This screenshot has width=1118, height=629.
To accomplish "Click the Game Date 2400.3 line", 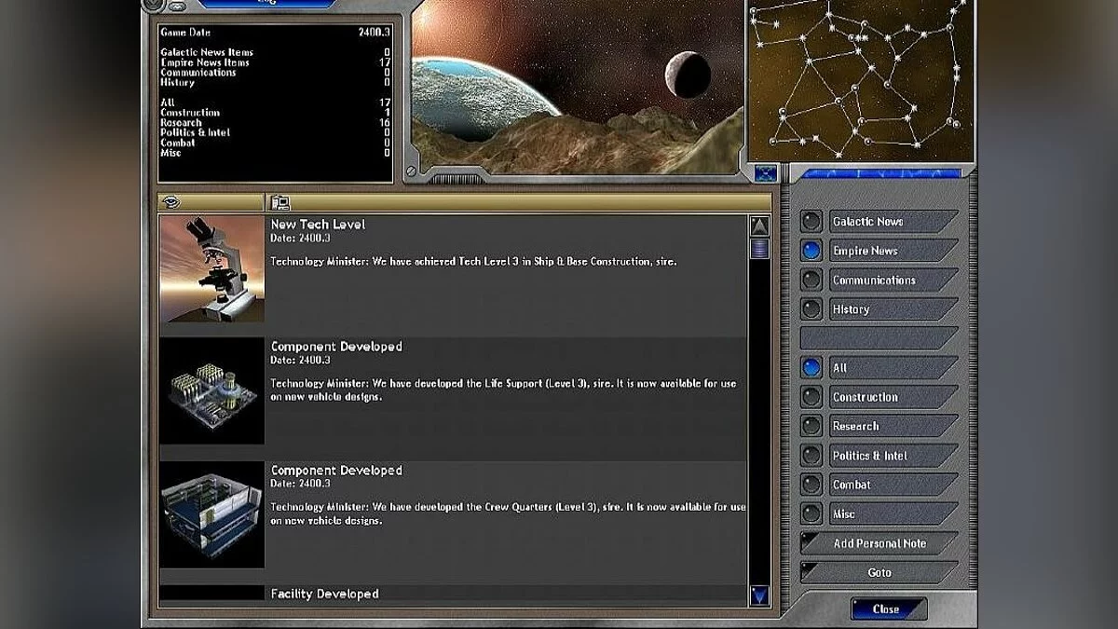I will click(275, 32).
